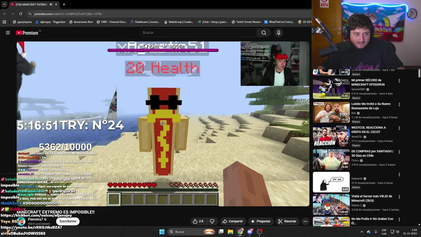
Task: Open options menu for Coscu Chile video
Action: [399, 152]
